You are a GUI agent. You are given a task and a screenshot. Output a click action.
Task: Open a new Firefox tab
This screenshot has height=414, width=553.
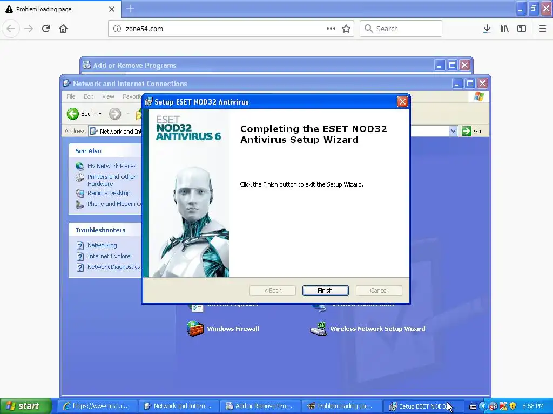130,9
